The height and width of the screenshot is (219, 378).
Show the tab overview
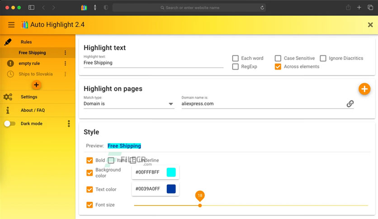(x=370, y=8)
